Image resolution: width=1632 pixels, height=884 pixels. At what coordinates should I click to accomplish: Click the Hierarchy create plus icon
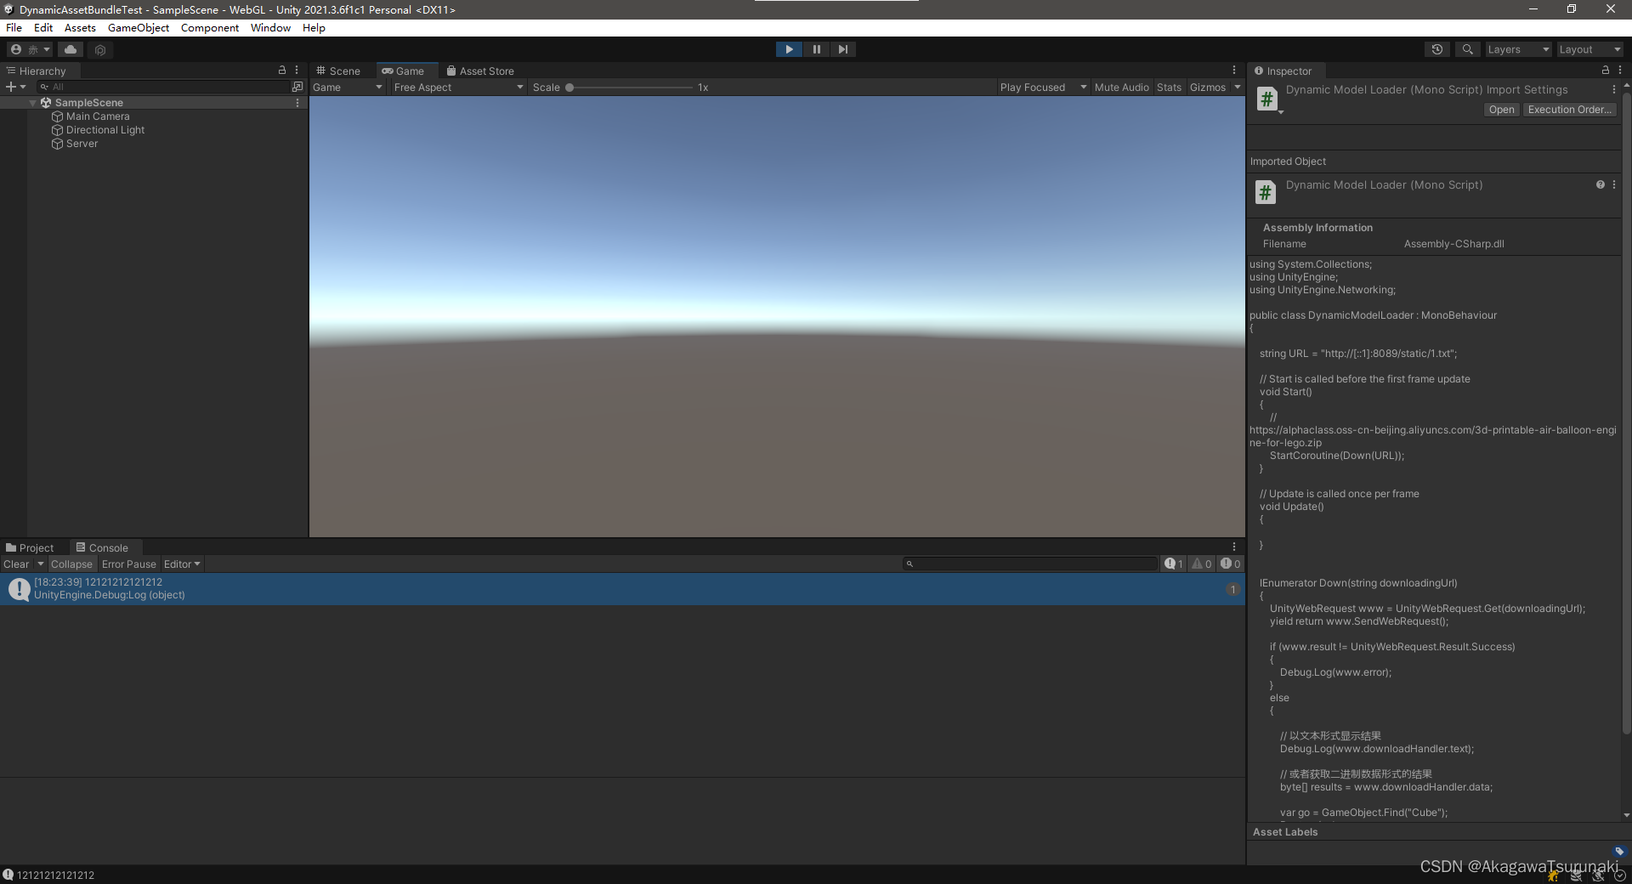[x=12, y=86]
